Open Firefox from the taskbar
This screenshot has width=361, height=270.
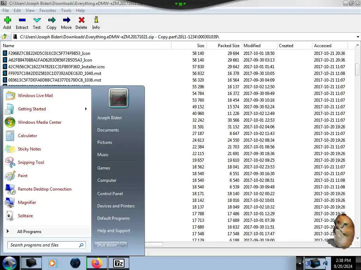tap(97, 263)
